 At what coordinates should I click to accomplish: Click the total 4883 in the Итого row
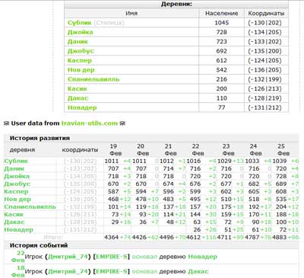click(279, 237)
